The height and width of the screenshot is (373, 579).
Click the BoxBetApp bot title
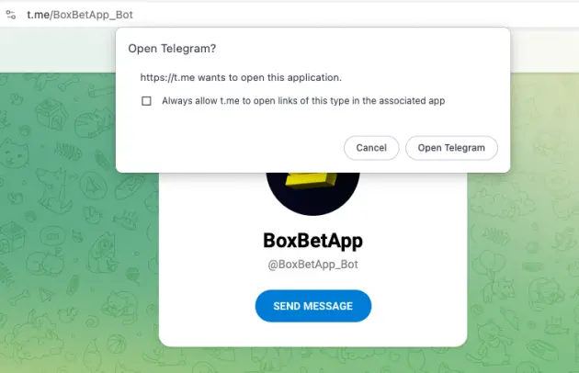tap(312, 241)
